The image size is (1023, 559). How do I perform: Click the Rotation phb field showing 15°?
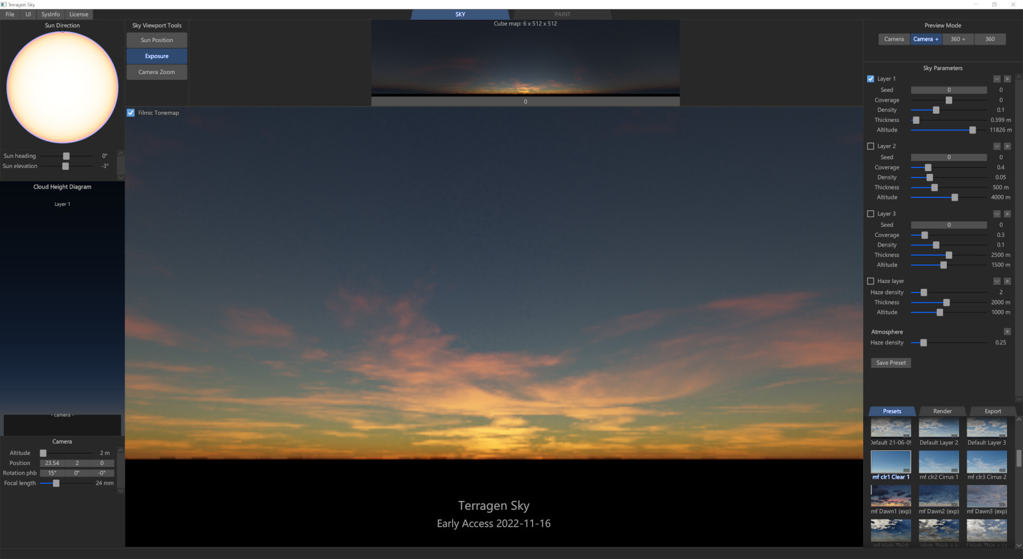tap(52, 473)
